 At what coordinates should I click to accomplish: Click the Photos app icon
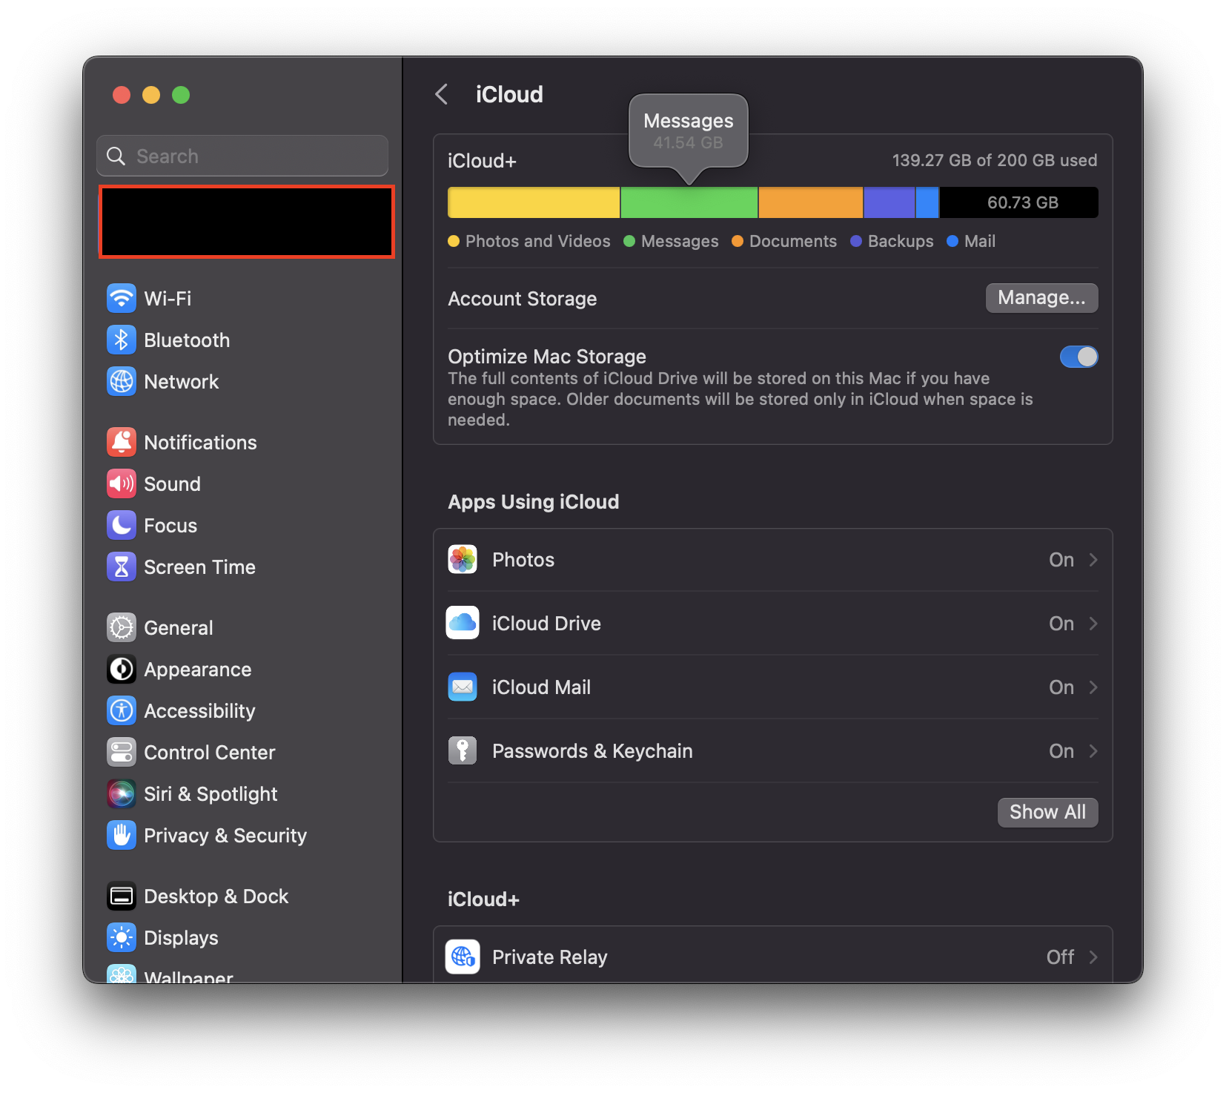(x=463, y=560)
